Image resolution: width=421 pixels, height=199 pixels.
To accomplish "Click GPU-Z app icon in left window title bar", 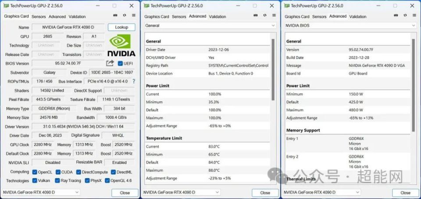I will click(x=6, y=6).
